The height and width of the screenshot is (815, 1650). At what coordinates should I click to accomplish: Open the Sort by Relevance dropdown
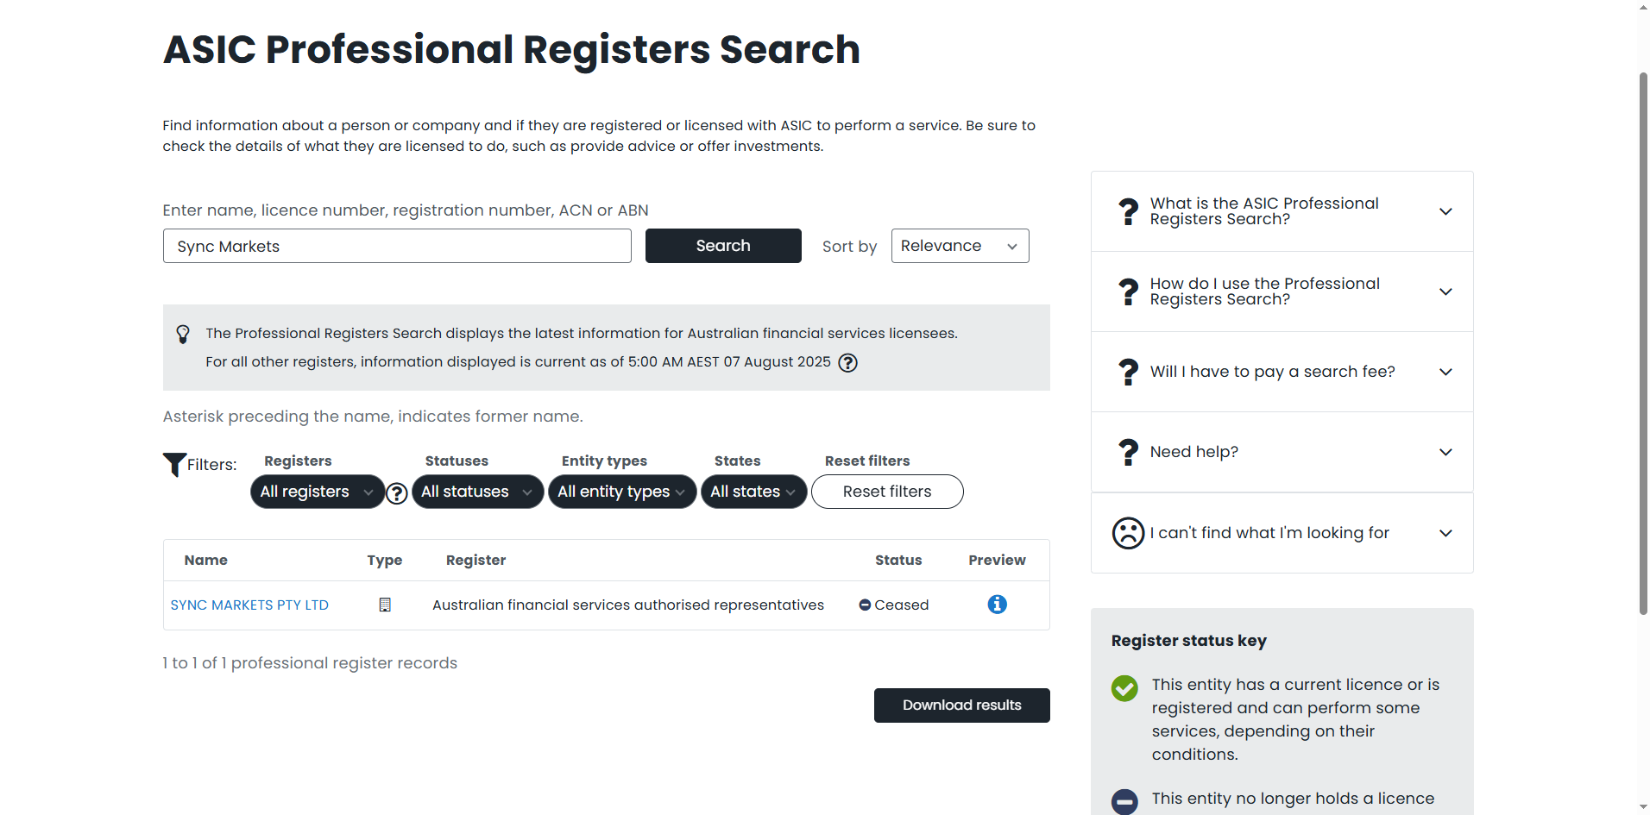[960, 246]
